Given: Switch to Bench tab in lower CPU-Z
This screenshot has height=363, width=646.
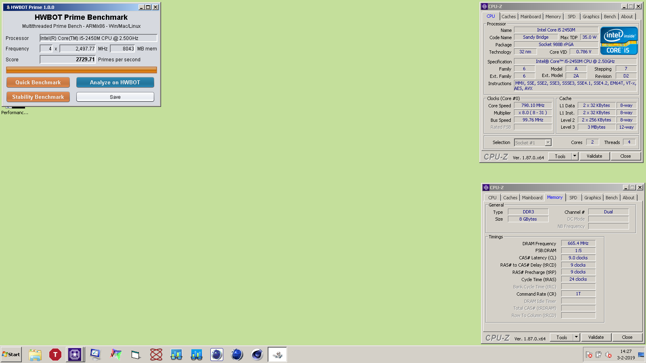Looking at the screenshot, I should pos(612,198).
